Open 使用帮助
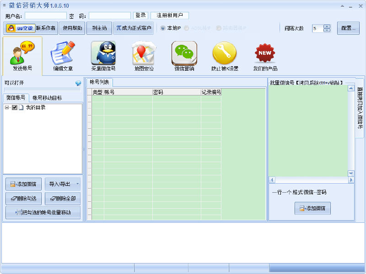 click(x=72, y=28)
